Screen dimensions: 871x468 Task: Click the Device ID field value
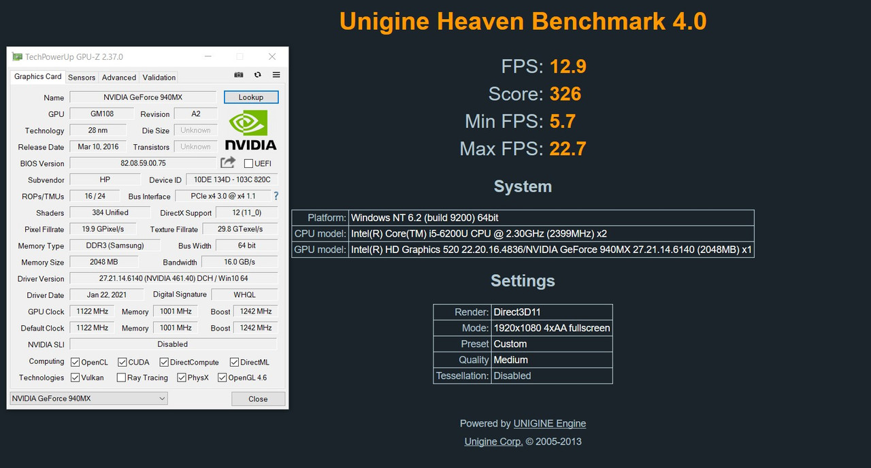click(x=232, y=180)
